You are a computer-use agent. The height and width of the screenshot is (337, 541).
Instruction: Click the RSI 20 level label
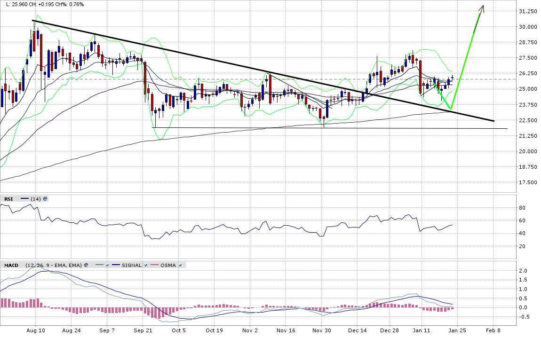(x=522, y=246)
